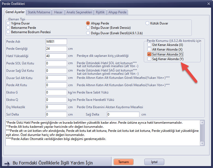Enable the Üst Kenar Aksında (X) checkbox
The height and width of the screenshot is (168, 213).
[149, 45]
